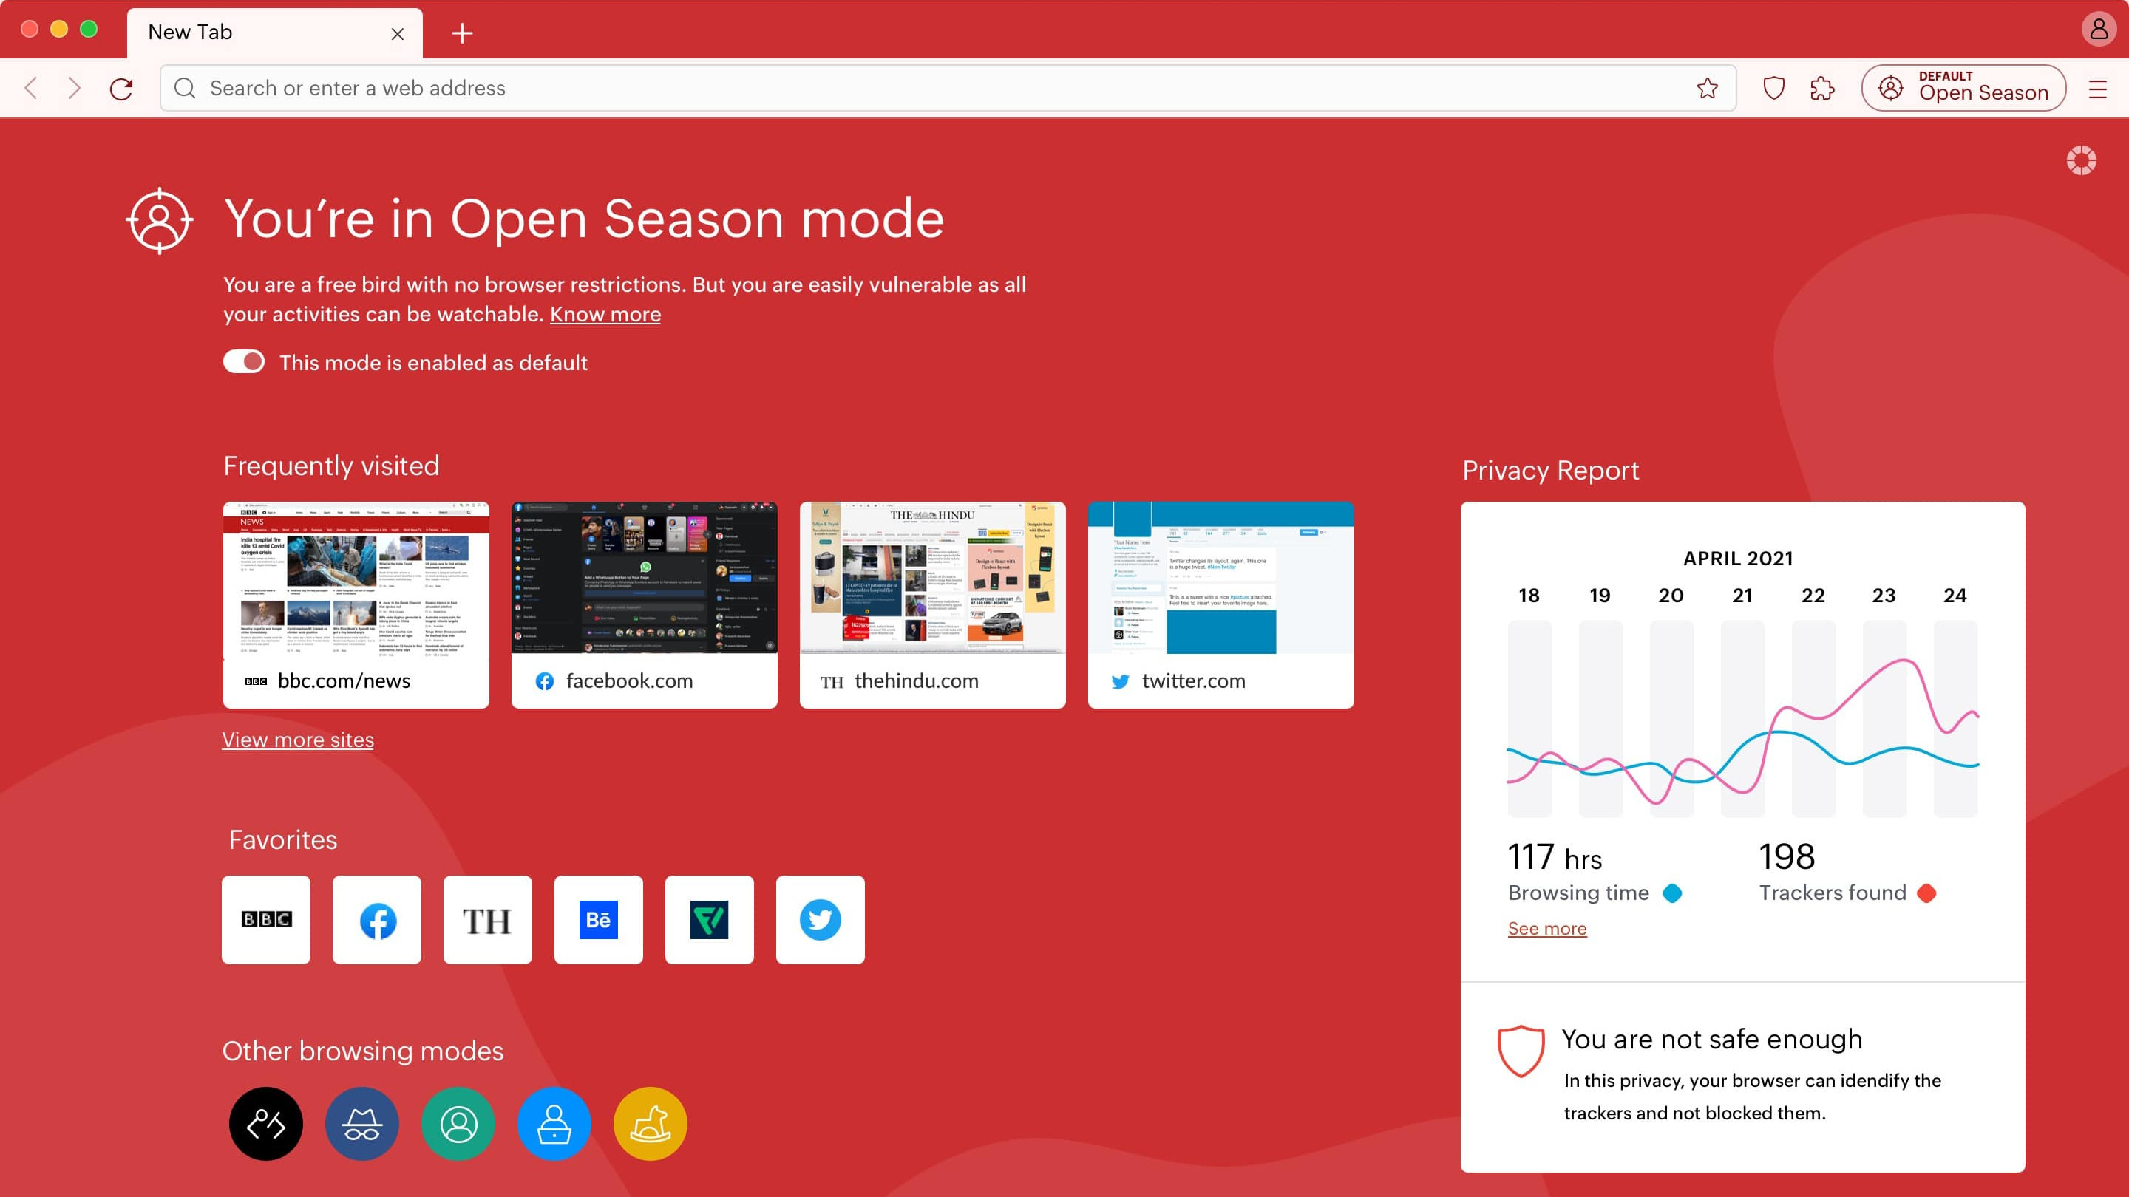Click the bookmarks star icon in toolbar

click(1706, 88)
